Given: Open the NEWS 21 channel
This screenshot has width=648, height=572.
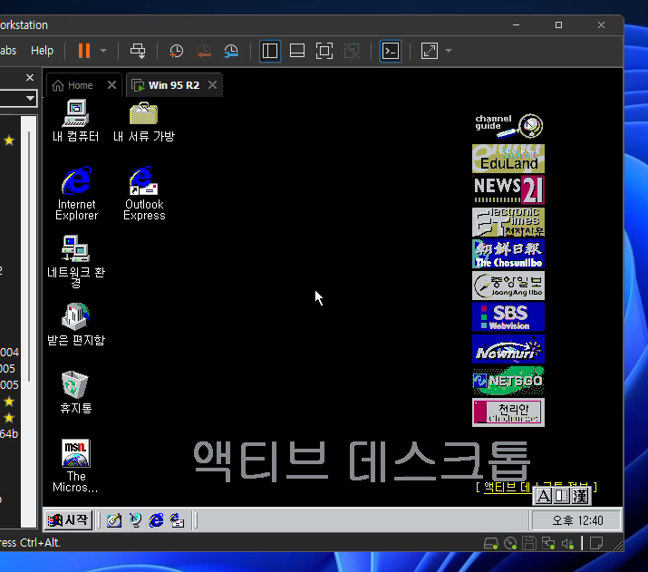Looking at the screenshot, I should [x=508, y=189].
